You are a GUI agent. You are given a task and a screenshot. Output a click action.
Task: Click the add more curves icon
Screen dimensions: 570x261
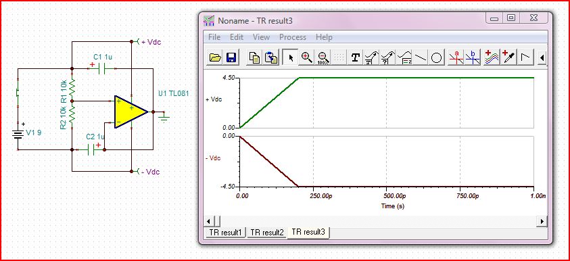pyautogui.click(x=492, y=57)
